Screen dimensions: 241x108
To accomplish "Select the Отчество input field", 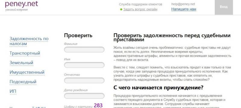I will [x=84, y=80].
